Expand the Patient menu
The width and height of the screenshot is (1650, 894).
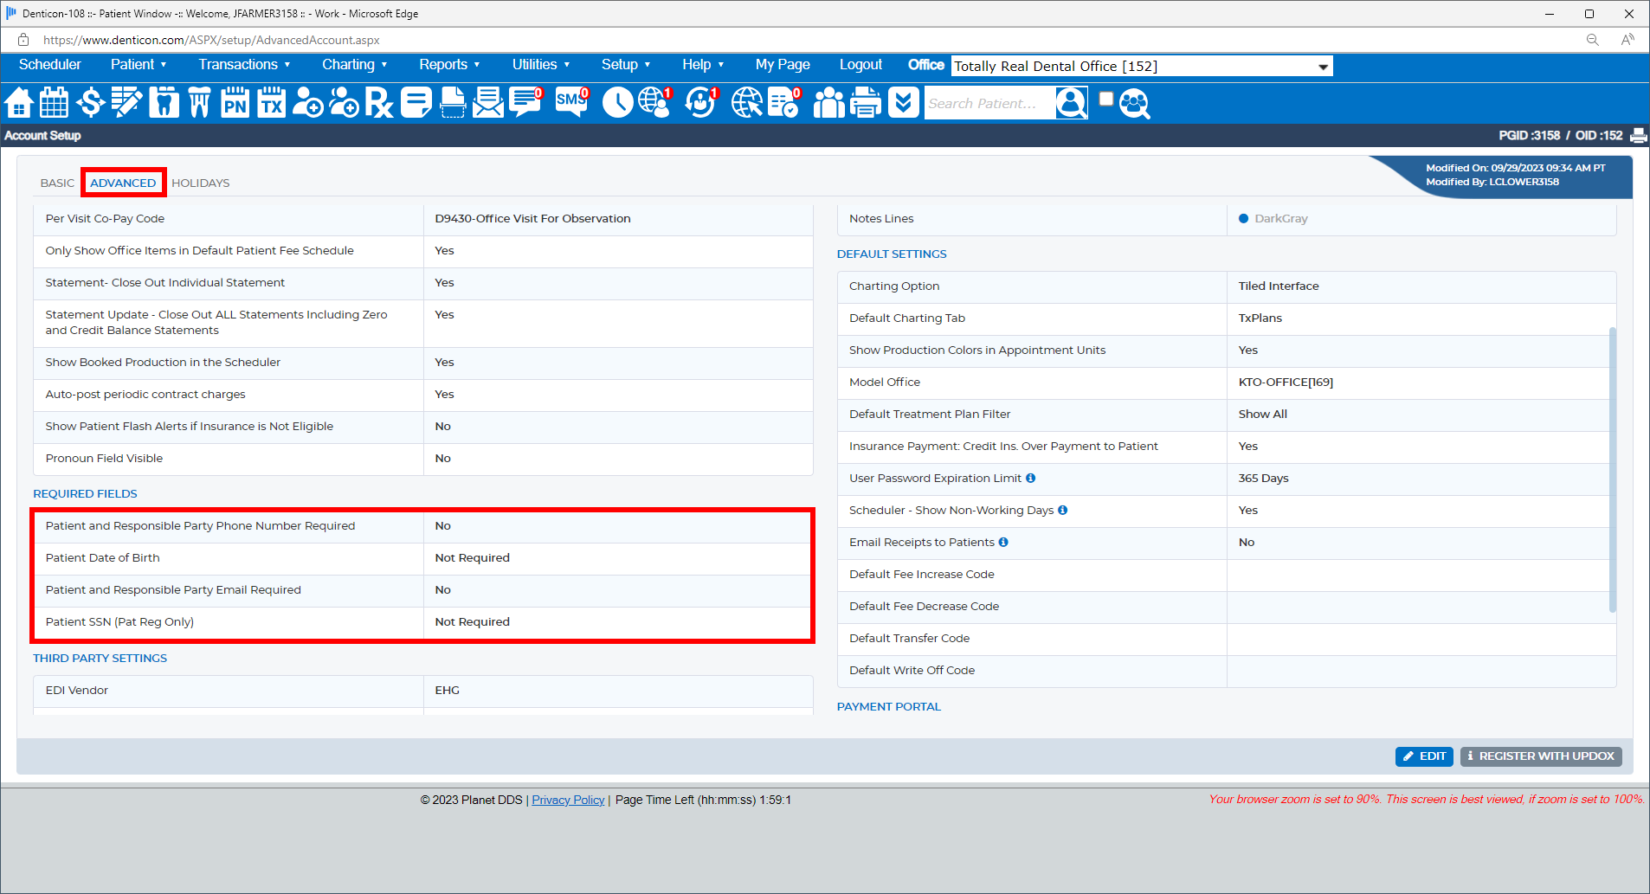(x=139, y=64)
